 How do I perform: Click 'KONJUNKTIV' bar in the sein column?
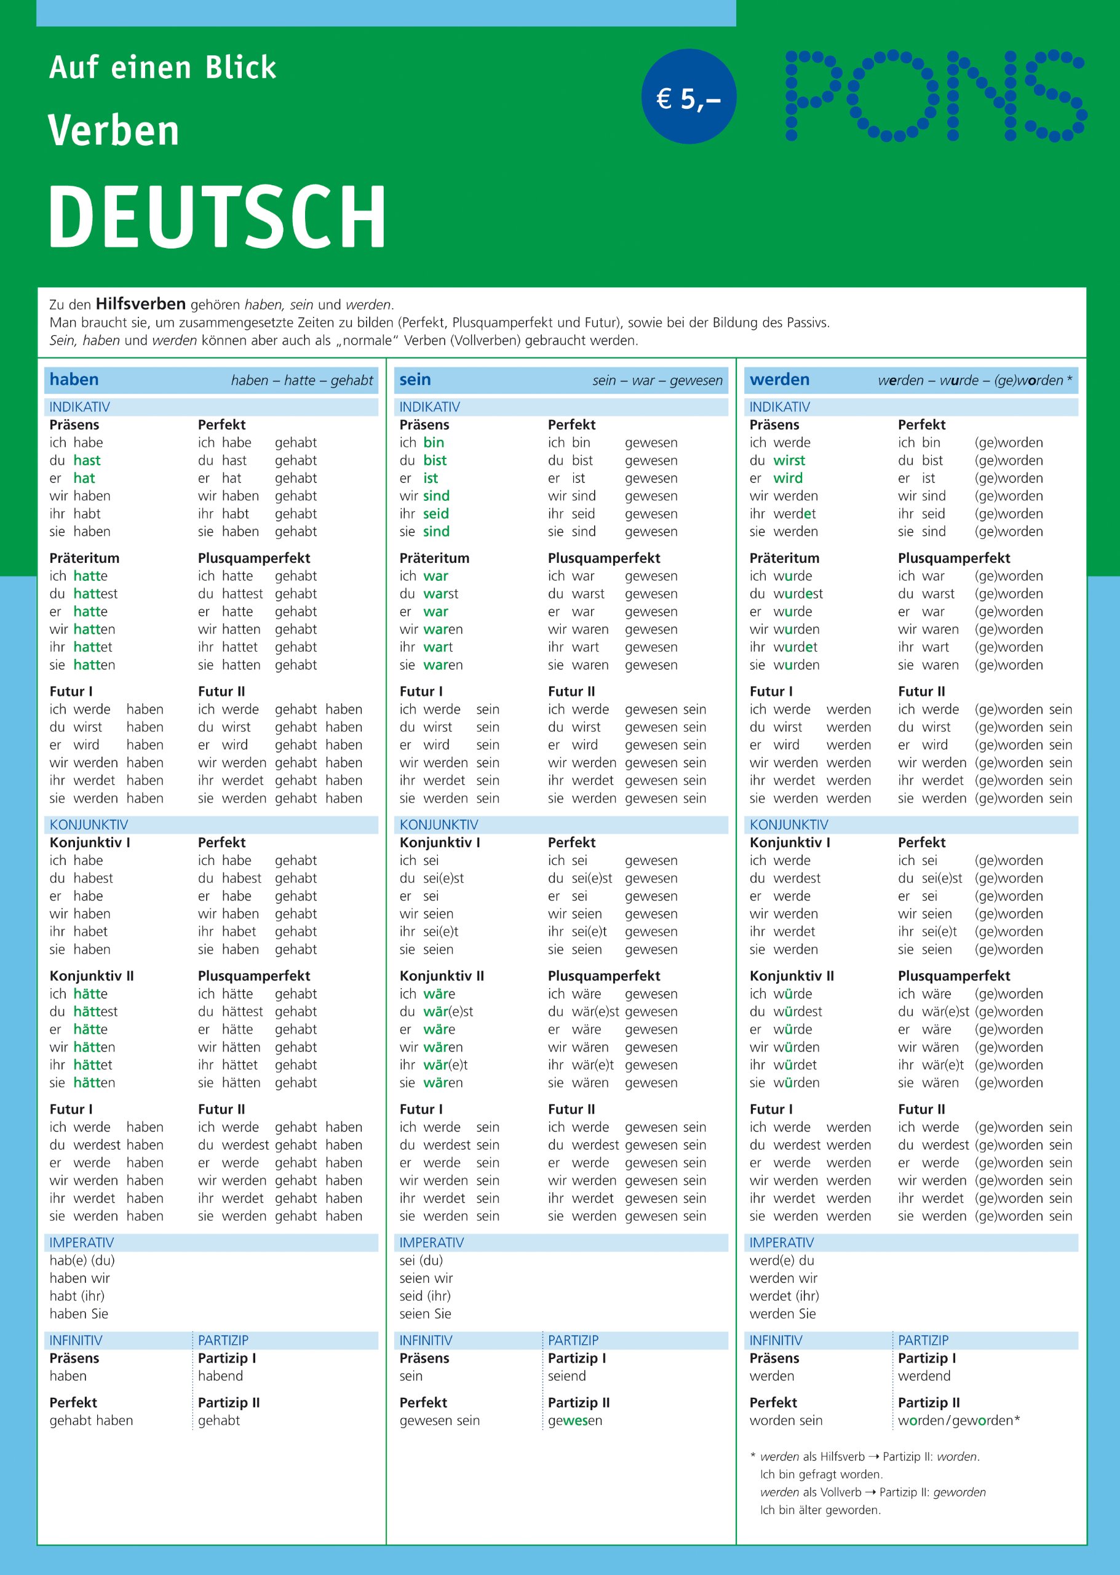tap(562, 824)
